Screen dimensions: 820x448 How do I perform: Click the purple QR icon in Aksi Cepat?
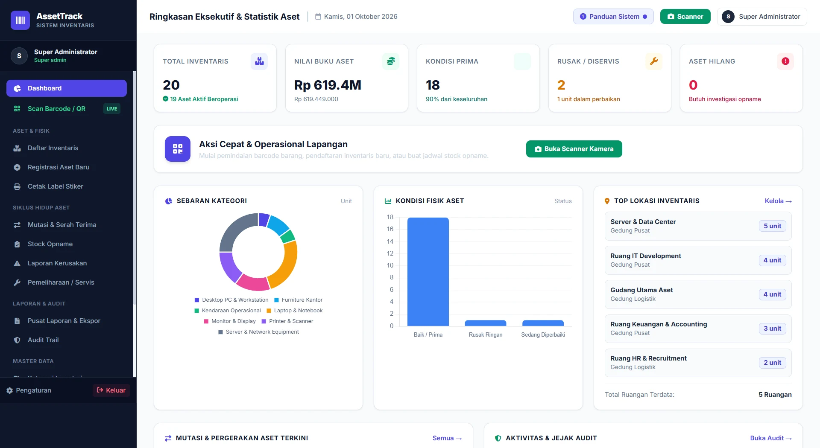pyautogui.click(x=178, y=149)
